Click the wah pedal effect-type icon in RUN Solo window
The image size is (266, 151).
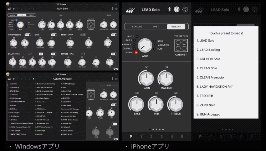tap(83, 35)
